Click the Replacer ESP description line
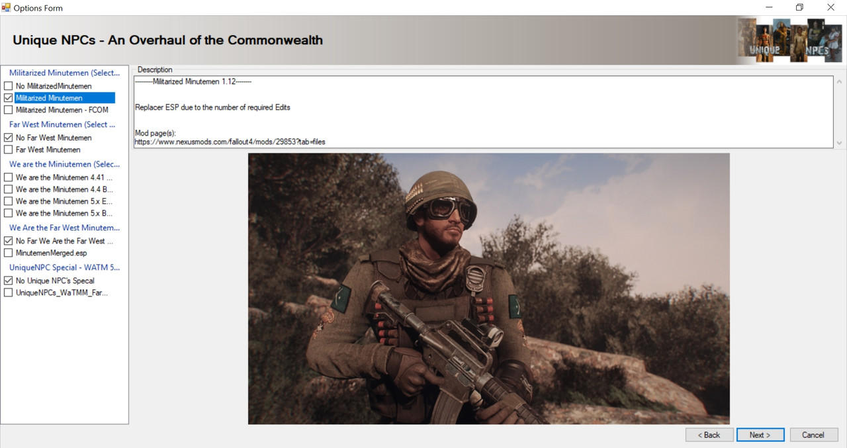847x448 pixels. [212, 107]
